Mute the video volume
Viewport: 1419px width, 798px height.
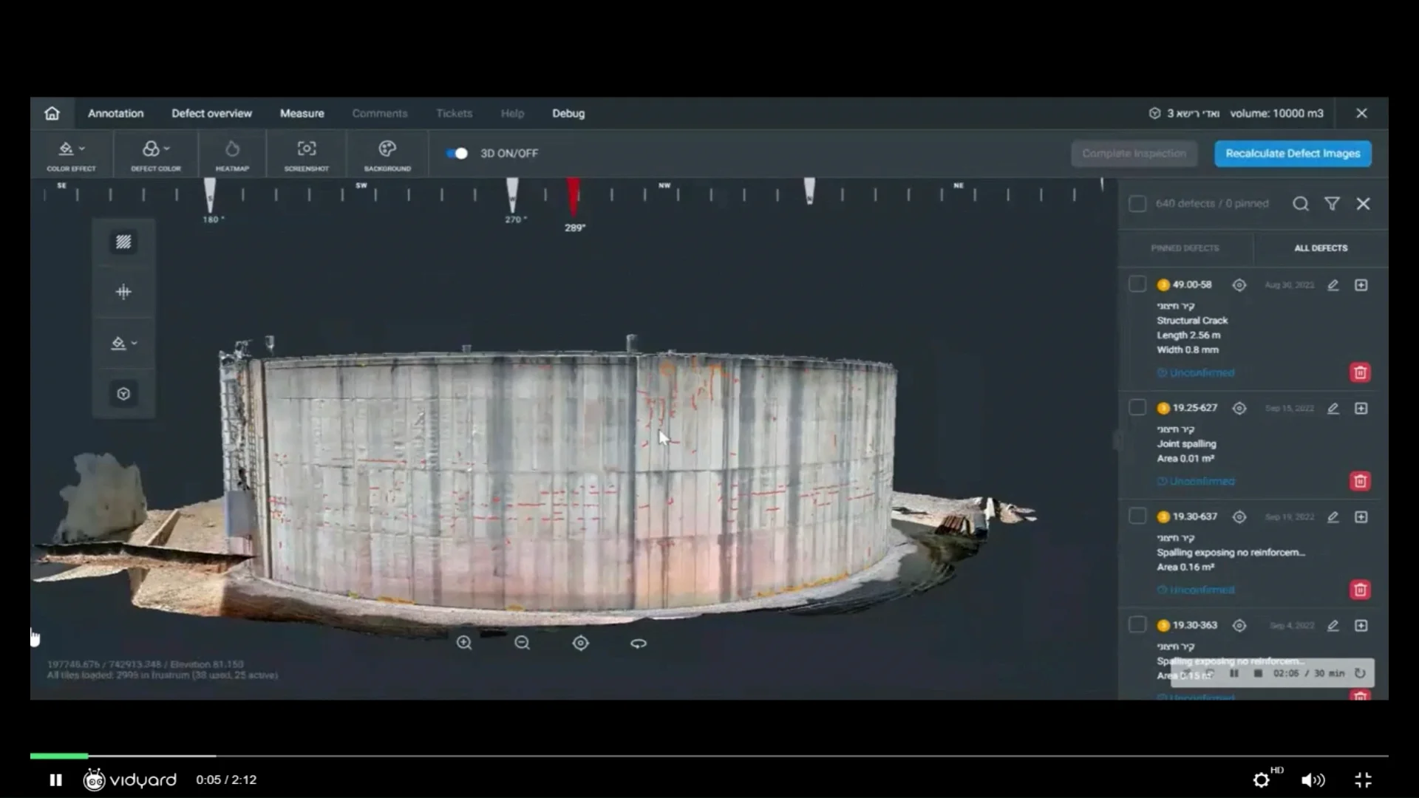pos(1313,780)
